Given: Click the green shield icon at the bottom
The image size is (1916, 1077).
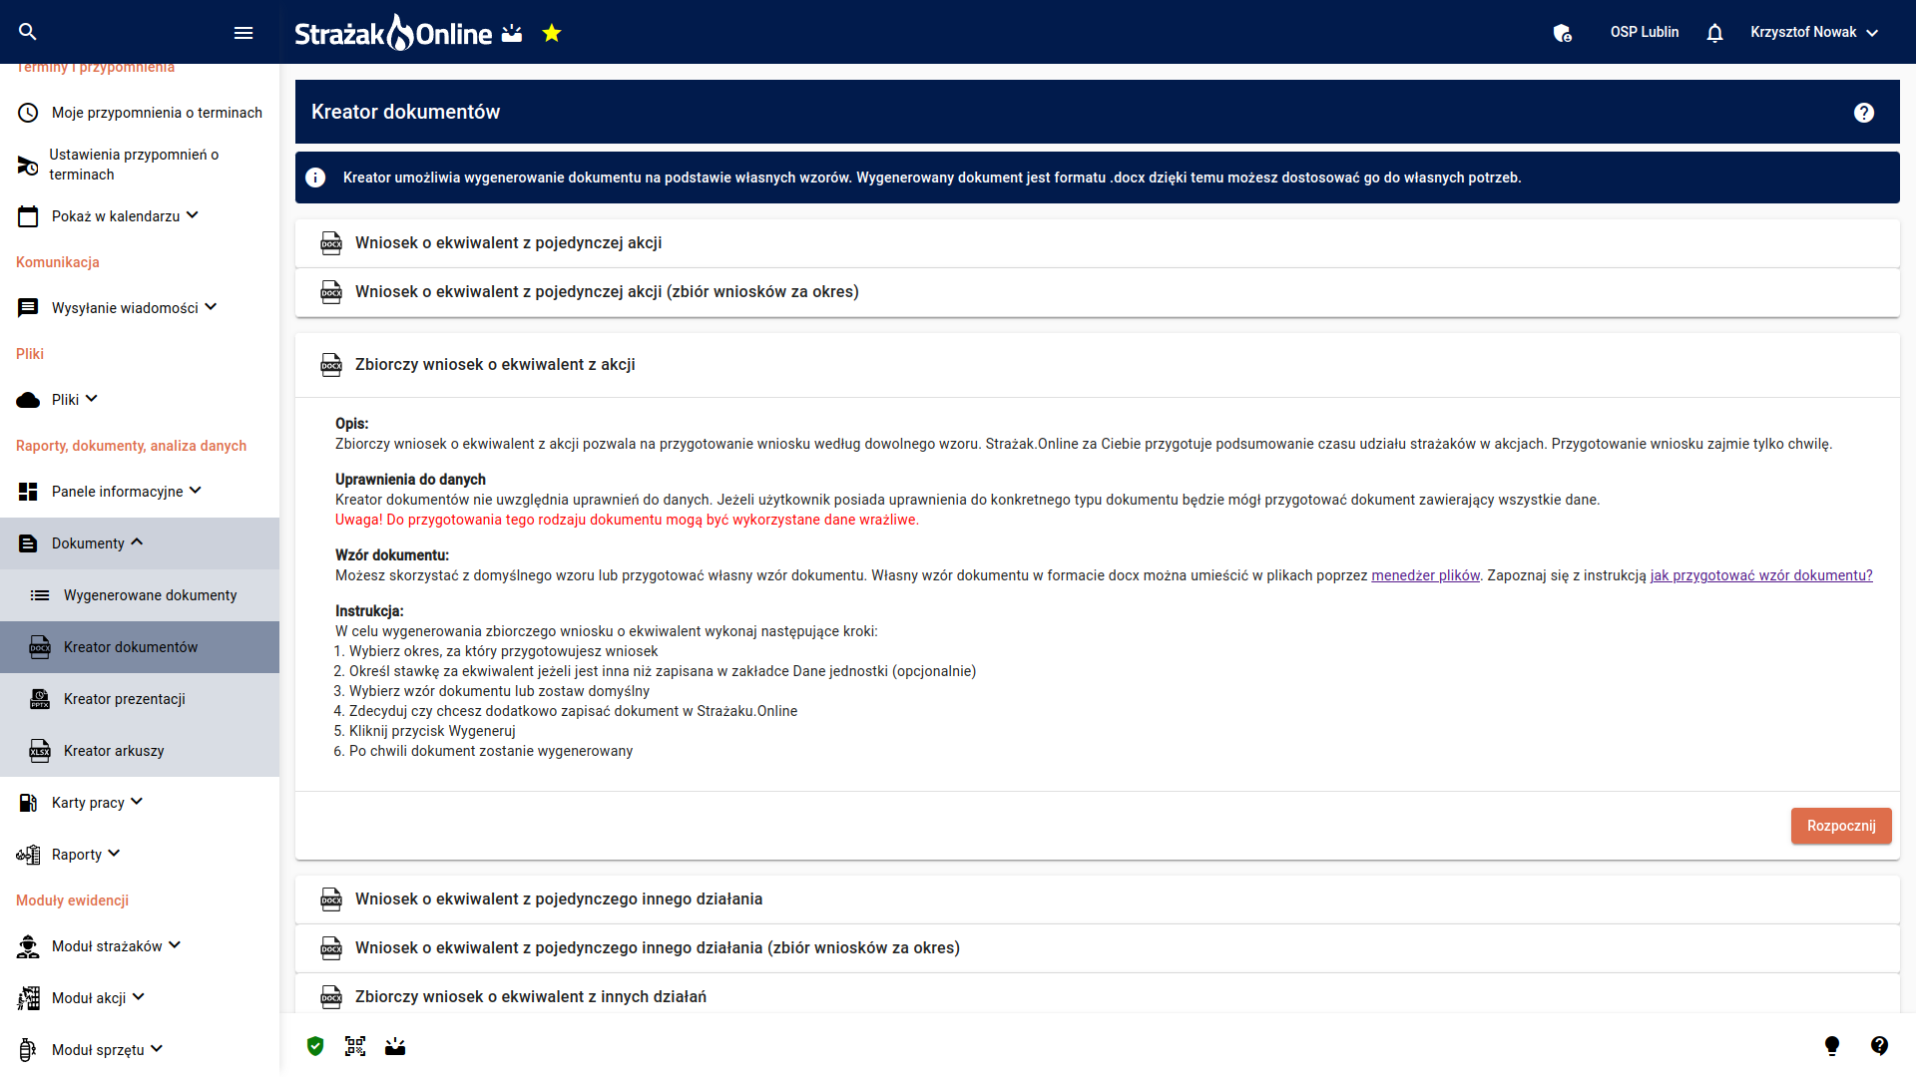Looking at the screenshot, I should [x=315, y=1046].
